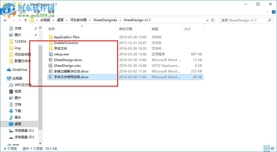Viewport: 277px width, 152px height.
Task: Click the 2015-12-21 23:47 date cell
Action: pyautogui.click(x=133, y=43)
